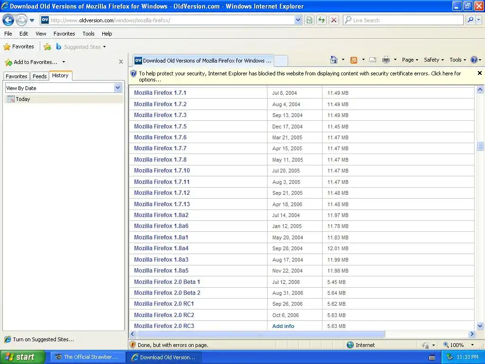Click the vertical scrollbar thumb
Viewport: 485px width, 364px height.
(x=480, y=146)
